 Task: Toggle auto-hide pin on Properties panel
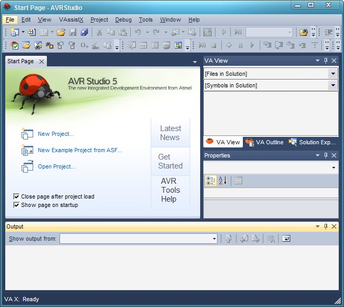[326, 155]
